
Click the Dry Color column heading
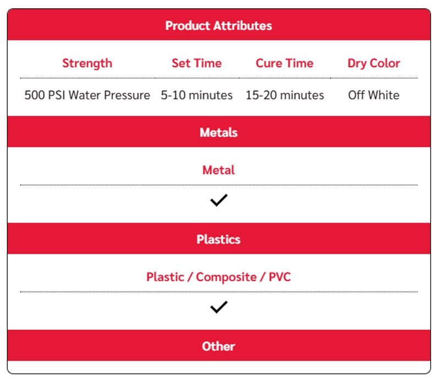pos(374,64)
